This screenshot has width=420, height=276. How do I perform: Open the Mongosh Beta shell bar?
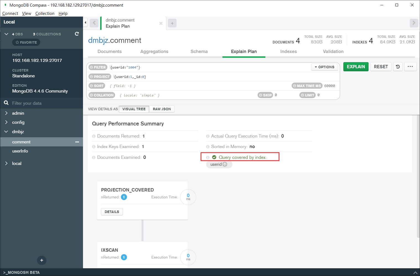click(x=210, y=272)
